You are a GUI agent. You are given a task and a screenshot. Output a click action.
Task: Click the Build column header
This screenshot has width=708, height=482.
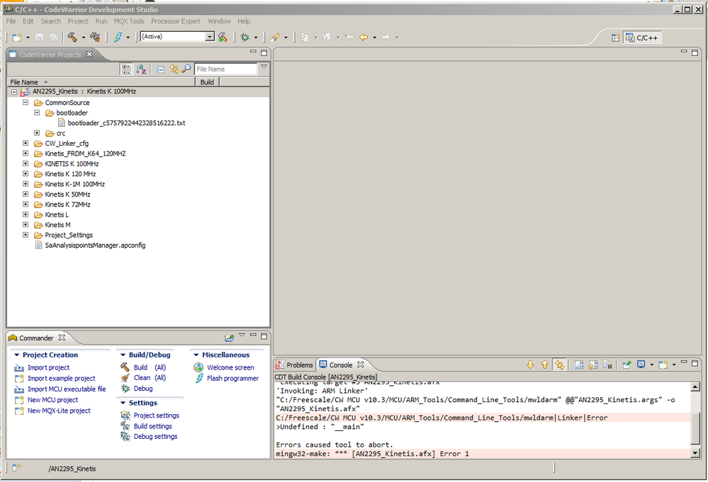(207, 82)
